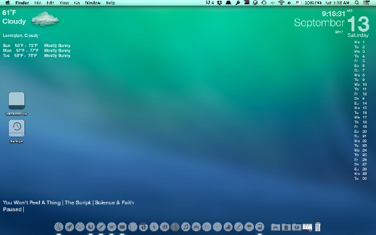Select the Time Machine backup drive icon
This screenshot has width=376, height=235.
[x=16, y=128]
